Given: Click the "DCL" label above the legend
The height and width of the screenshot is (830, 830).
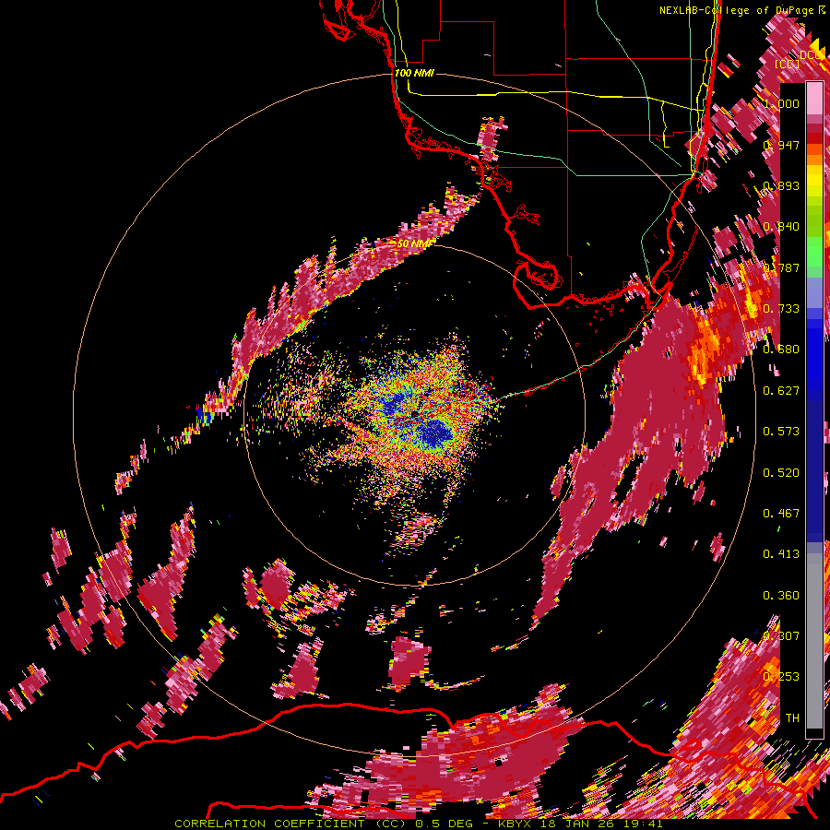Looking at the screenshot, I should (x=810, y=55).
